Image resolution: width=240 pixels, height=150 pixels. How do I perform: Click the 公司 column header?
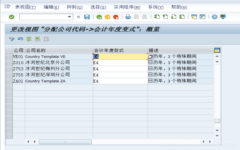[x=19, y=50]
